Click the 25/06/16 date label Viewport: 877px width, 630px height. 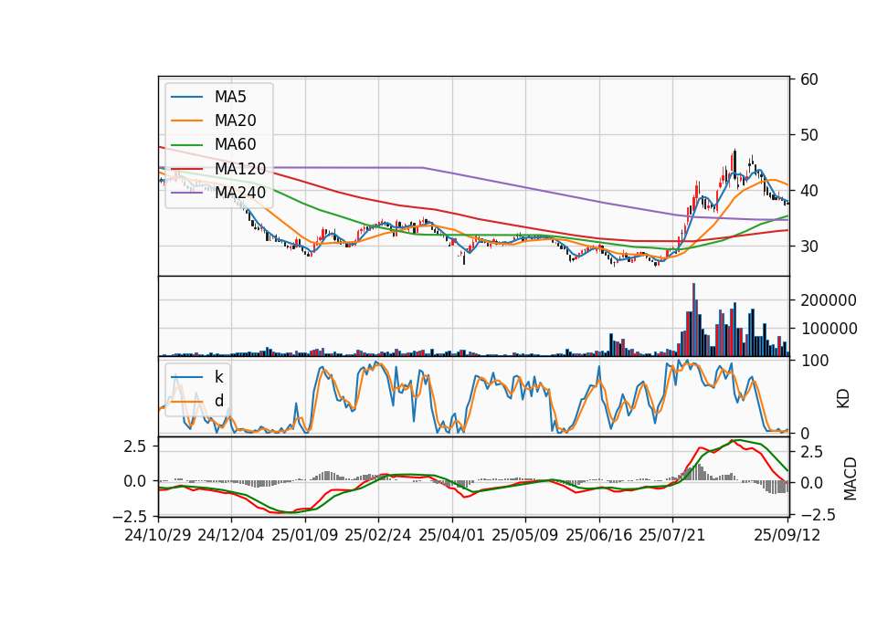point(598,535)
